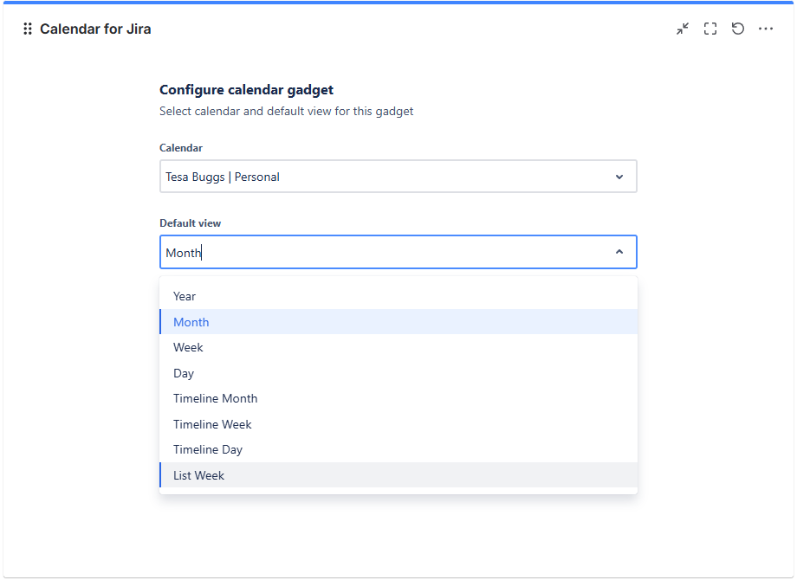The height and width of the screenshot is (580, 797).
Task: Collapse the Default view dropdown arrow
Action: pyautogui.click(x=619, y=252)
